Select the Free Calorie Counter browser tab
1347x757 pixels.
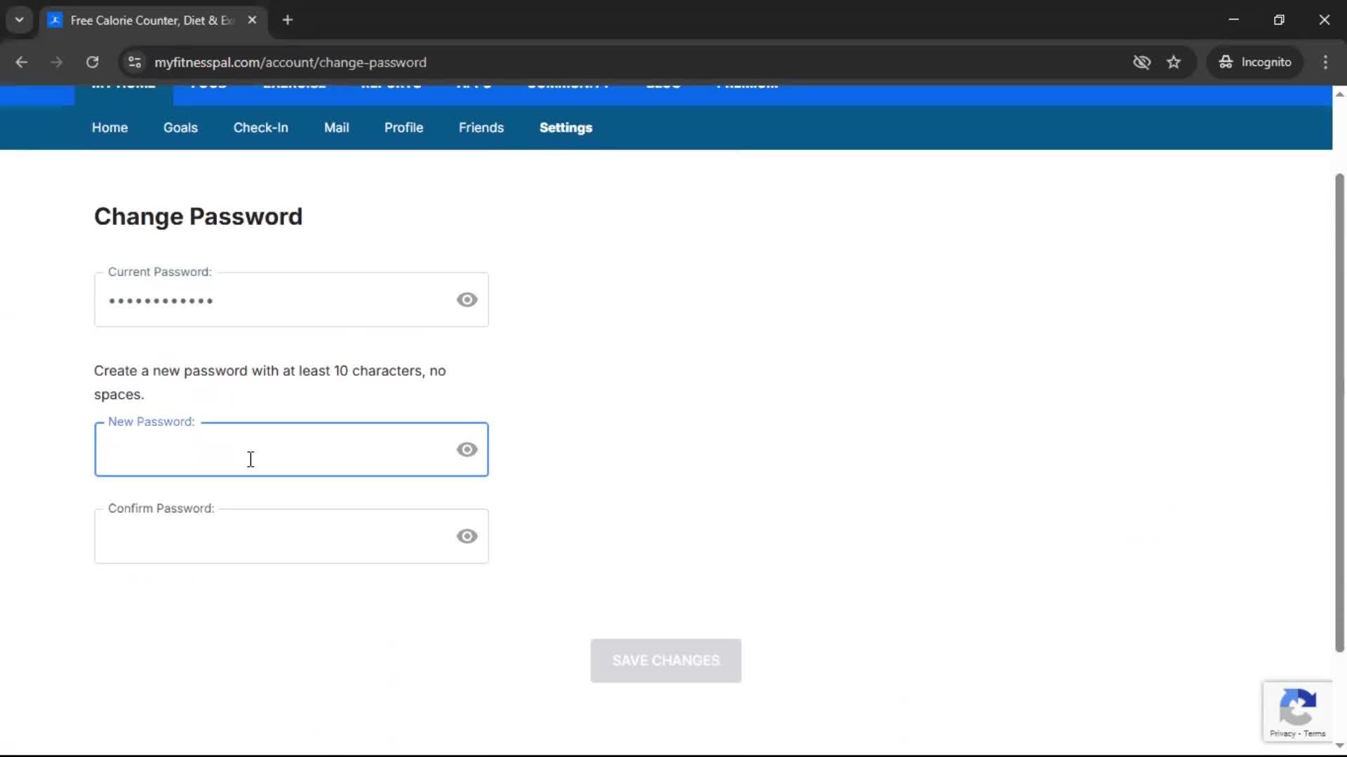154,20
